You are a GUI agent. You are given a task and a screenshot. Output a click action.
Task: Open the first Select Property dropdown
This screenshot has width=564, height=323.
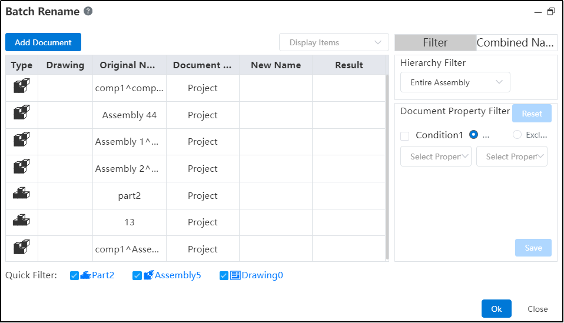coord(436,156)
